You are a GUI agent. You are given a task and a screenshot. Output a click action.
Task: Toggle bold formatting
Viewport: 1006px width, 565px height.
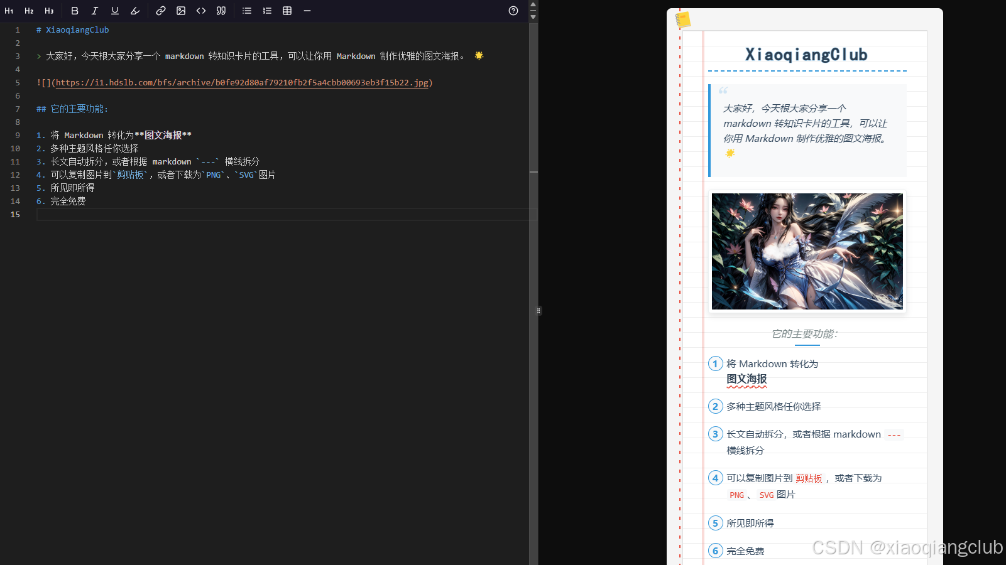coord(75,11)
